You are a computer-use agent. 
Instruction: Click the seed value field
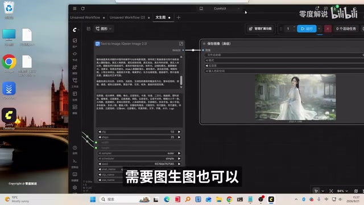pyautogui.click(x=139, y=164)
